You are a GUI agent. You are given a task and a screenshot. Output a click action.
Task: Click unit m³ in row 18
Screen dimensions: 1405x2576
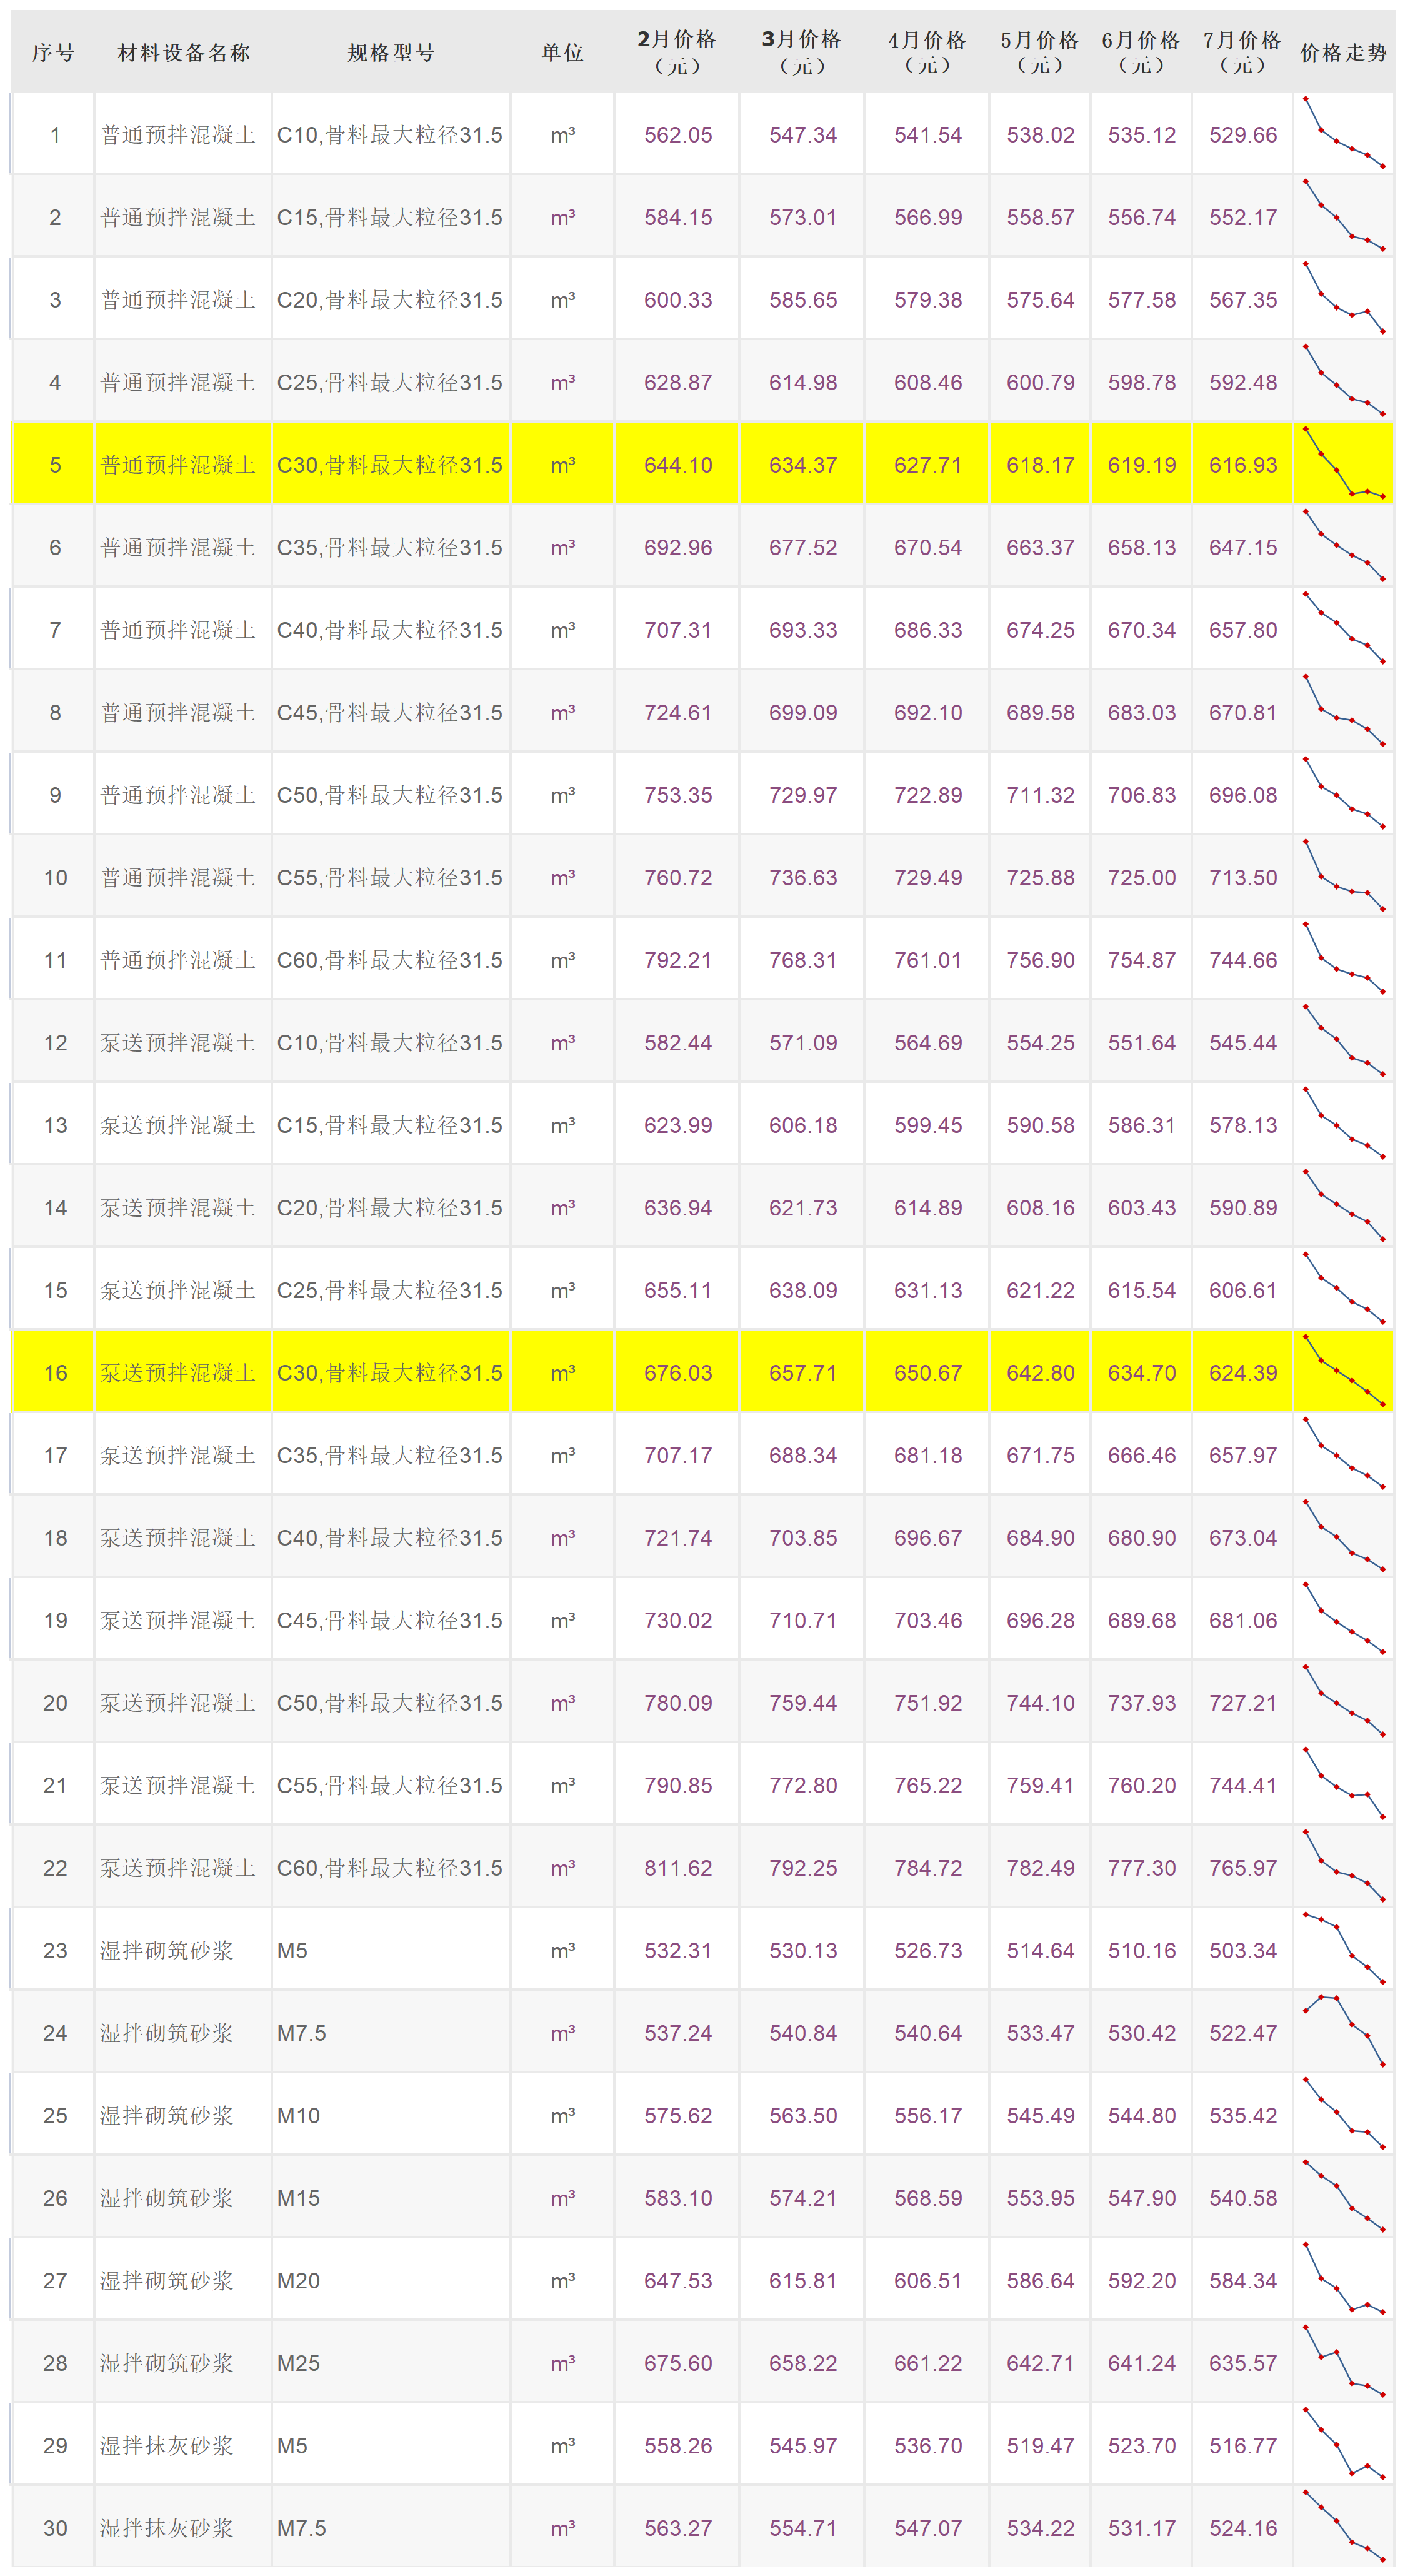point(562,1538)
